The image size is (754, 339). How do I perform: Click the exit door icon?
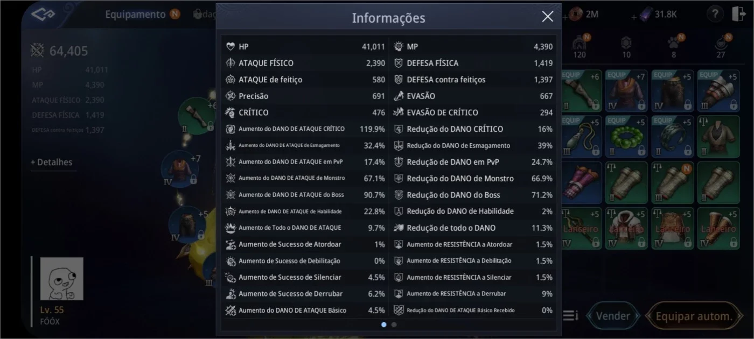738,15
